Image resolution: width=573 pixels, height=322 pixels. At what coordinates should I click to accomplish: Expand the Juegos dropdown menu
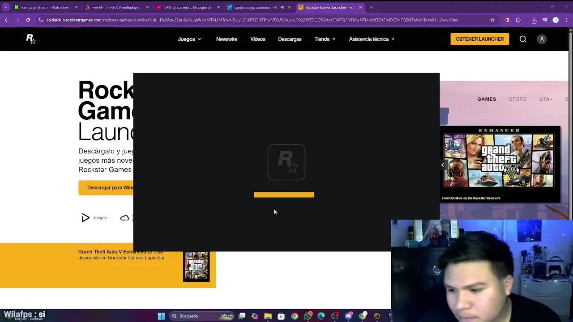tap(190, 39)
